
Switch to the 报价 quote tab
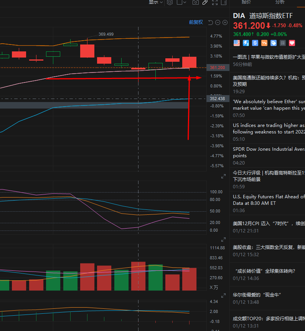[x=246, y=2]
